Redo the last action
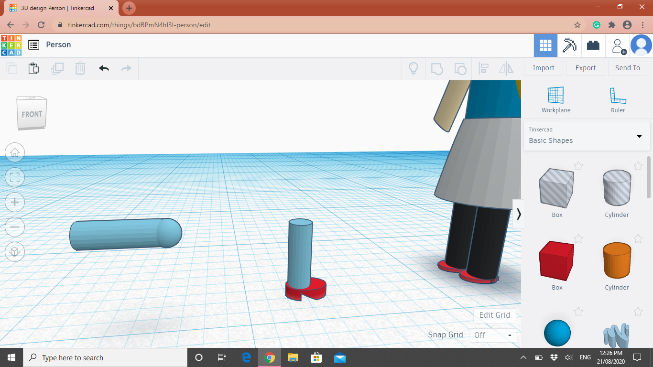 coord(126,68)
